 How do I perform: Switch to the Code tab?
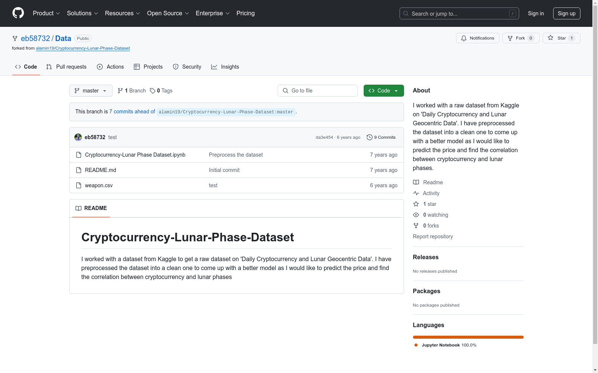click(x=26, y=67)
